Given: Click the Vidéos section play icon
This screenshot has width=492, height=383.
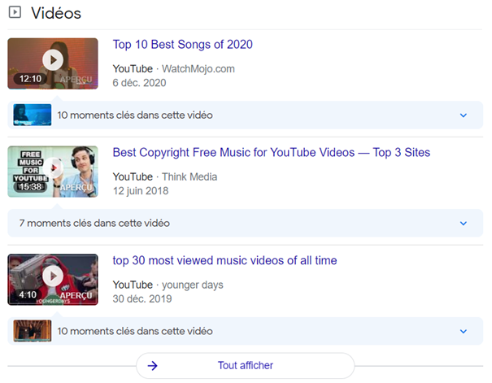Looking at the screenshot, I should 15,12.
